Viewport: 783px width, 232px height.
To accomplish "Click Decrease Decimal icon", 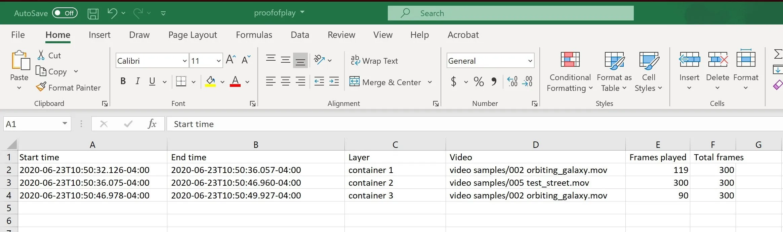I will pos(527,81).
